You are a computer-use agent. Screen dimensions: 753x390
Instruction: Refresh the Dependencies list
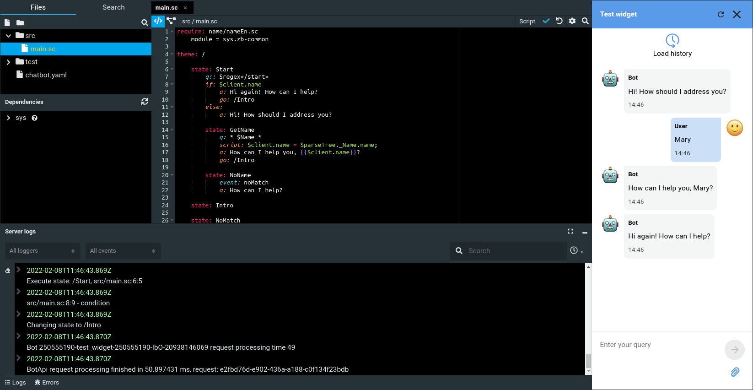(x=145, y=102)
